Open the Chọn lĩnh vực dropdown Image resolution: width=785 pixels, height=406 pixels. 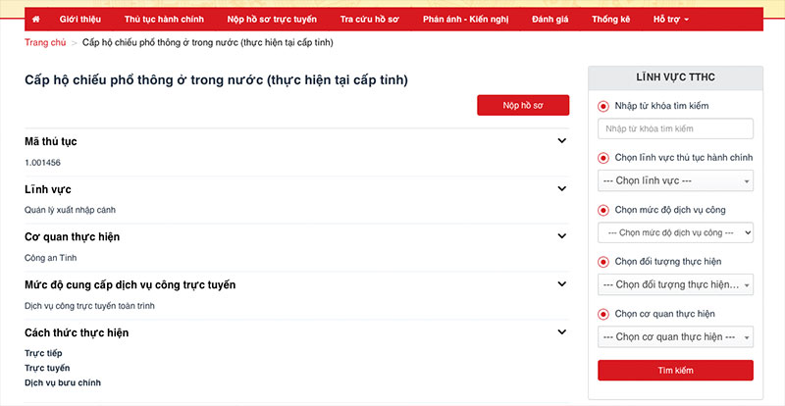675,181
